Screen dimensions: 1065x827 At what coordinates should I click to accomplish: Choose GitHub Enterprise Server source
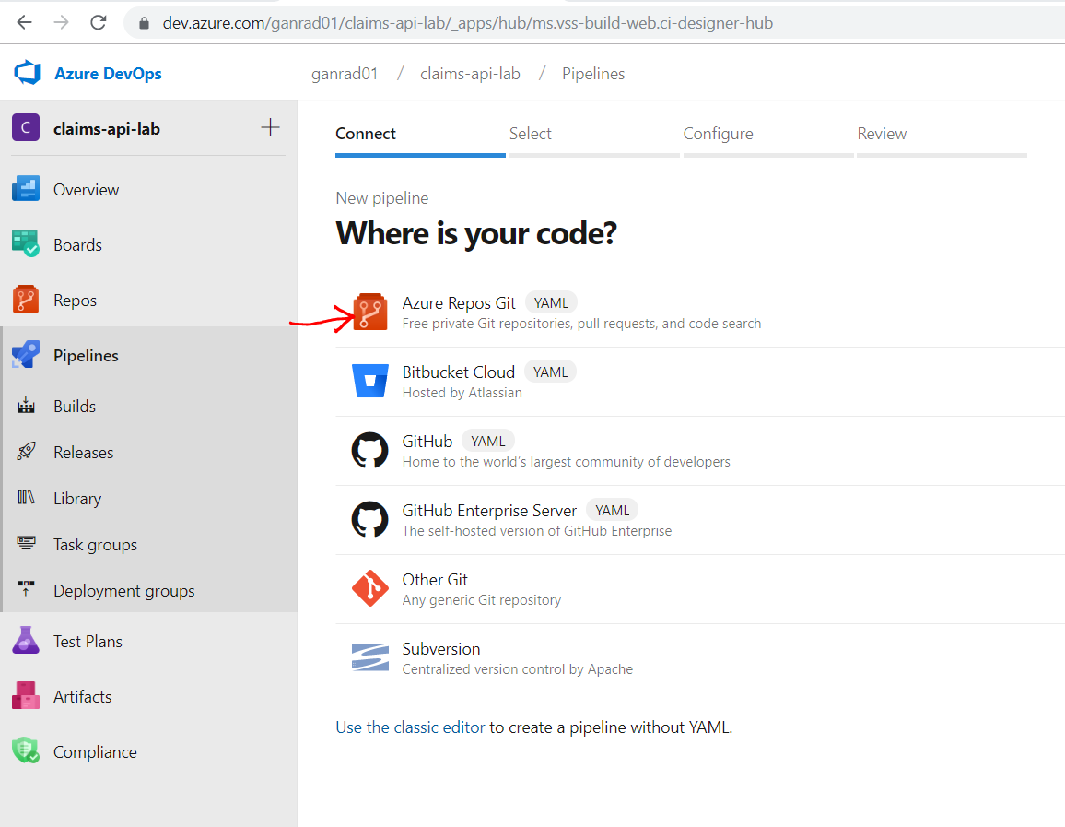[x=700, y=520]
